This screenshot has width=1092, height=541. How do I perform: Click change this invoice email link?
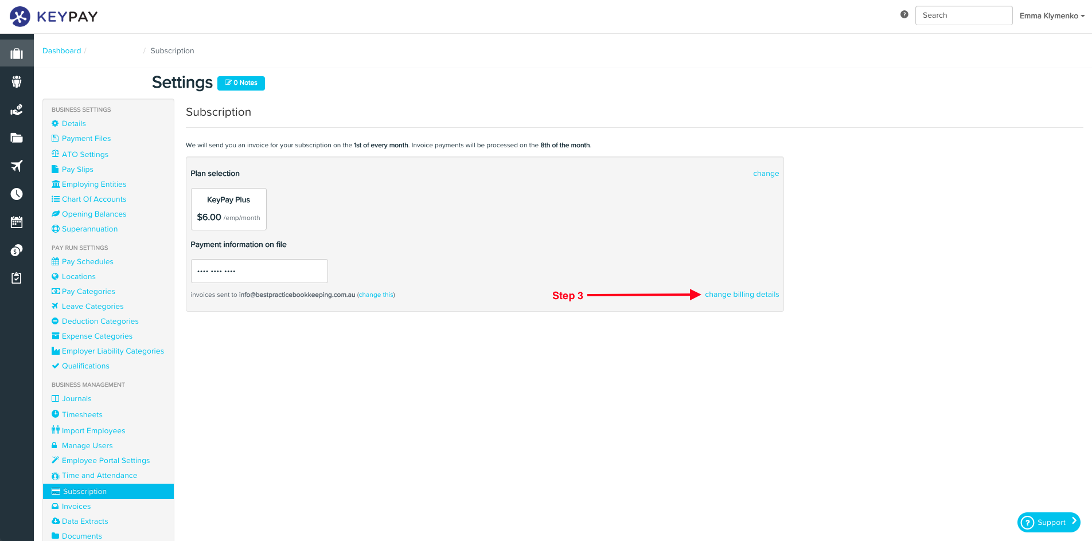click(x=376, y=295)
